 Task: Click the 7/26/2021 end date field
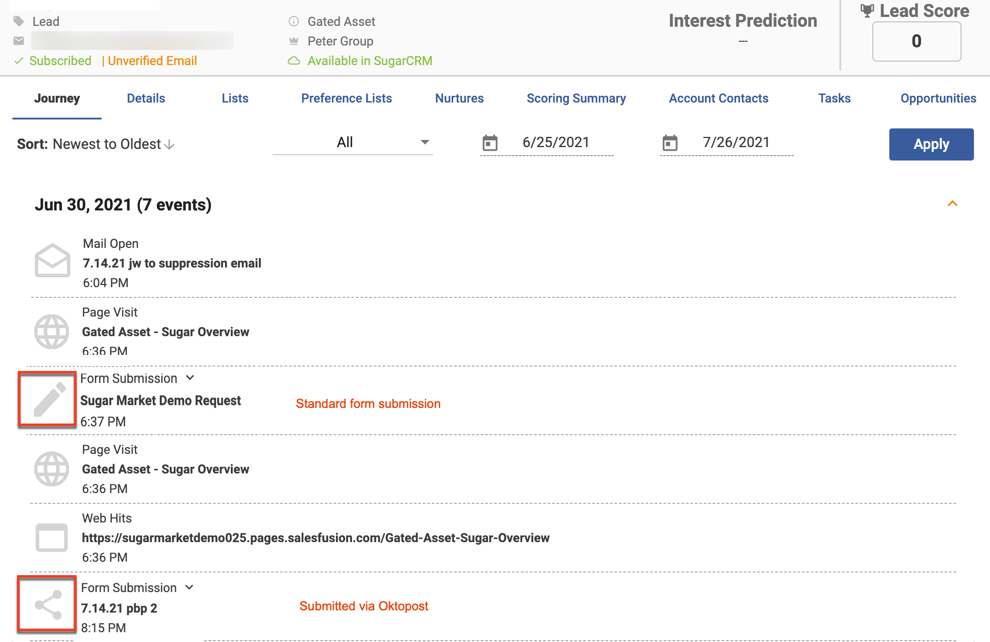736,142
